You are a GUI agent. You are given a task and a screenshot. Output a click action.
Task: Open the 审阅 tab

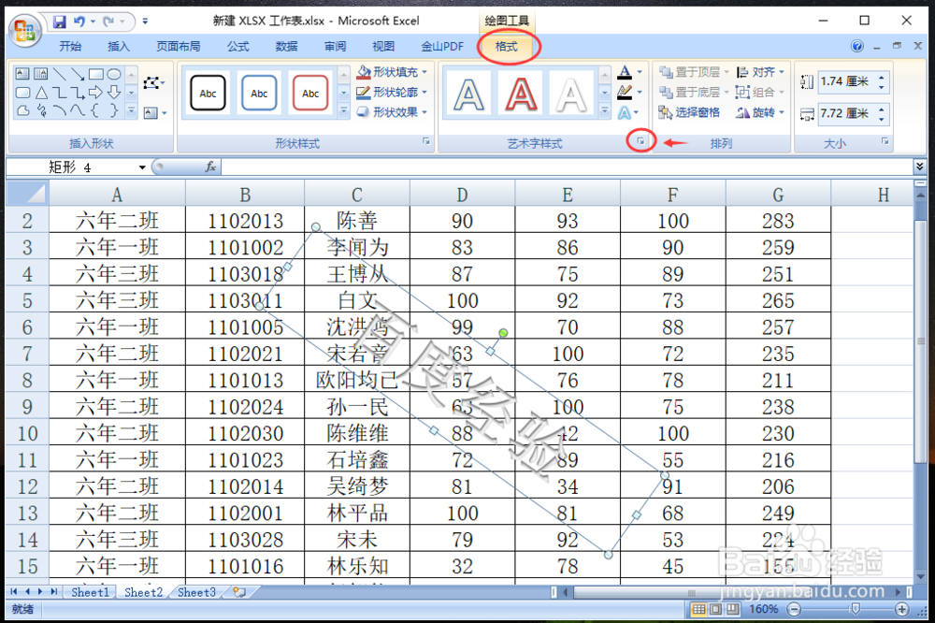[x=335, y=47]
